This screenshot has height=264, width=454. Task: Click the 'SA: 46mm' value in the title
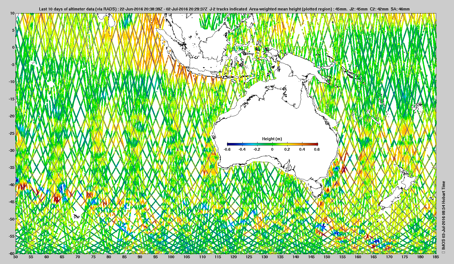click(400, 9)
